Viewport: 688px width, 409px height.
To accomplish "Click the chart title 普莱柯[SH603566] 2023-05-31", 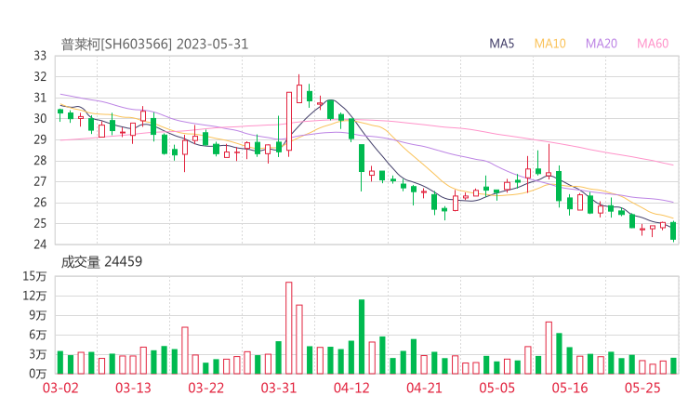I will coord(154,44).
